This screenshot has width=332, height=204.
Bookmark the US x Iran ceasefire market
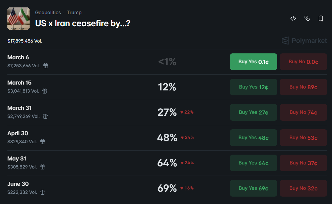321,18
